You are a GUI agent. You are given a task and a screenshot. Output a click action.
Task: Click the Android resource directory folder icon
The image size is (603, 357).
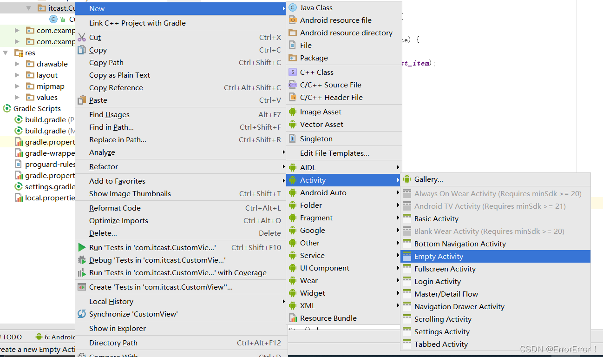point(293,33)
